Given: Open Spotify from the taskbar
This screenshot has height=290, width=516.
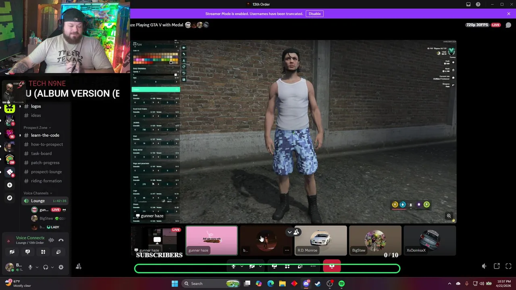Looking at the screenshot, I should (341, 284).
